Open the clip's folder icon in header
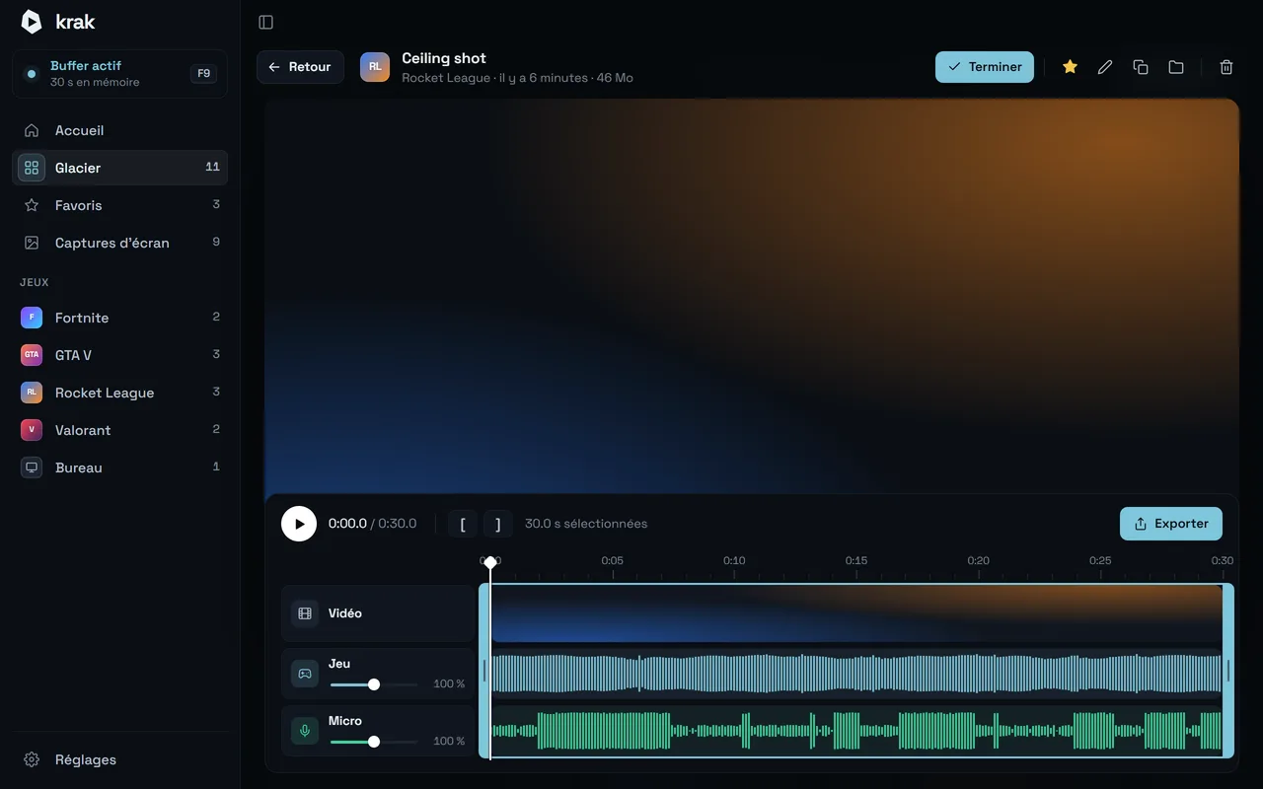This screenshot has width=1263, height=789. (x=1176, y=67)
